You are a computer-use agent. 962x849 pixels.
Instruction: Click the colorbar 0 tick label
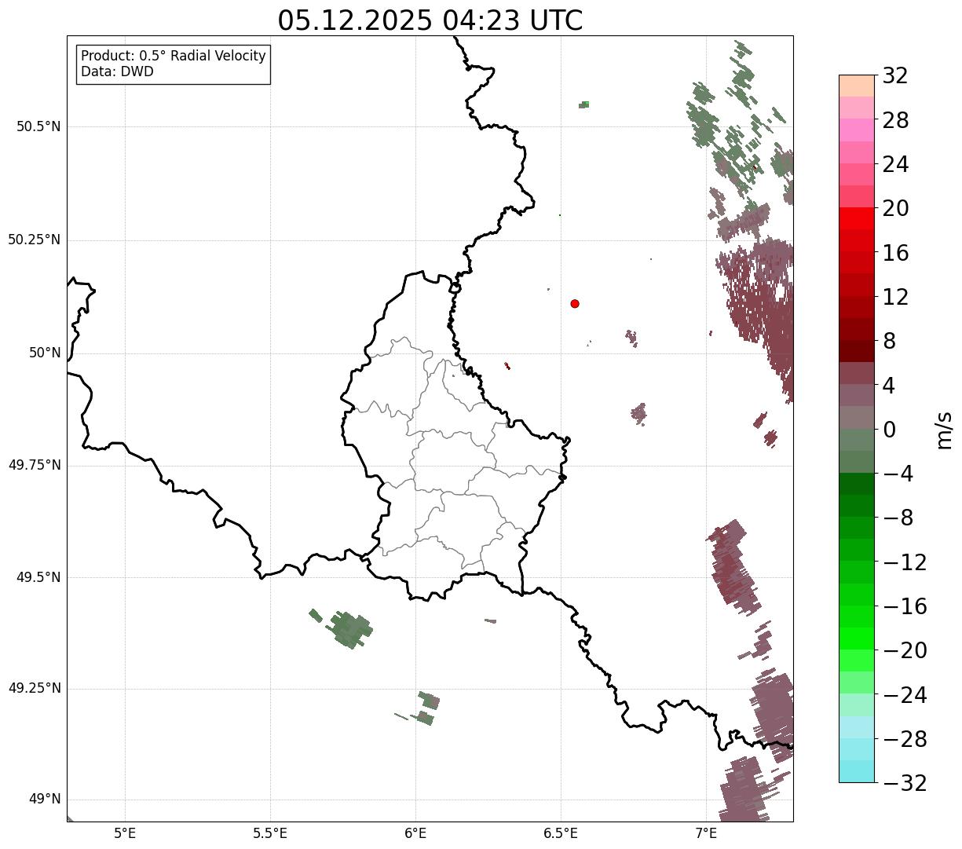point(889,430)
